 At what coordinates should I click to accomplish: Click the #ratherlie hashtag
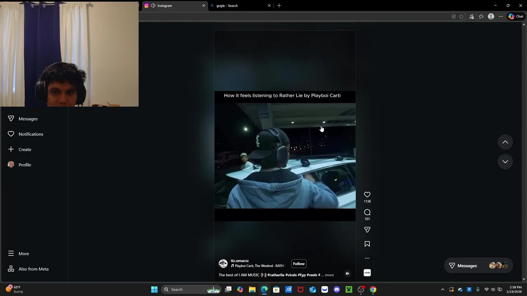tap(276, 275)
